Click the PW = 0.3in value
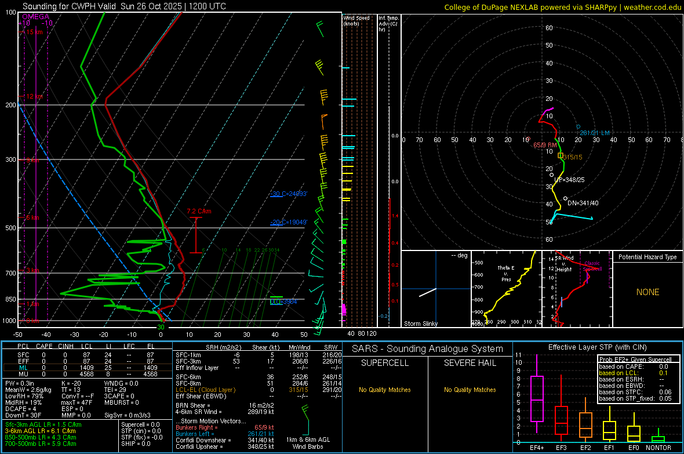This screenshot has height=454, width=684. (20, 383)
